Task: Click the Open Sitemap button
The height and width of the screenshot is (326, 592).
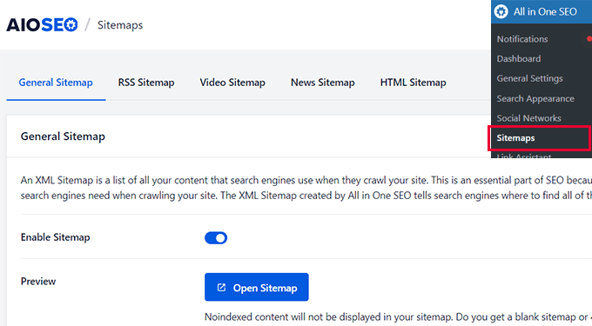Action: (x=257, y=287)
